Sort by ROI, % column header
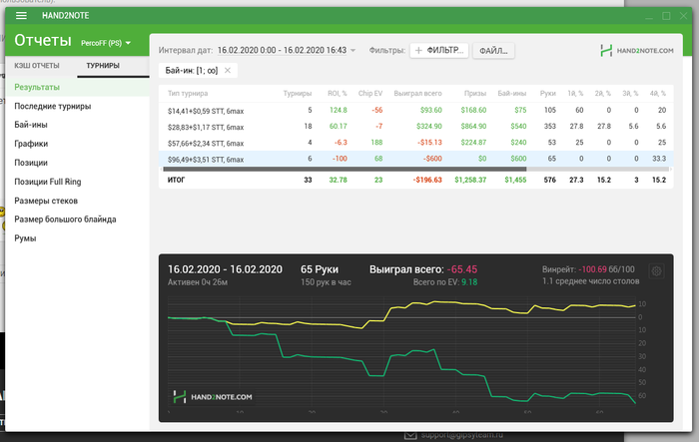The width and height of the screenshot is (699, 442). 338,94
